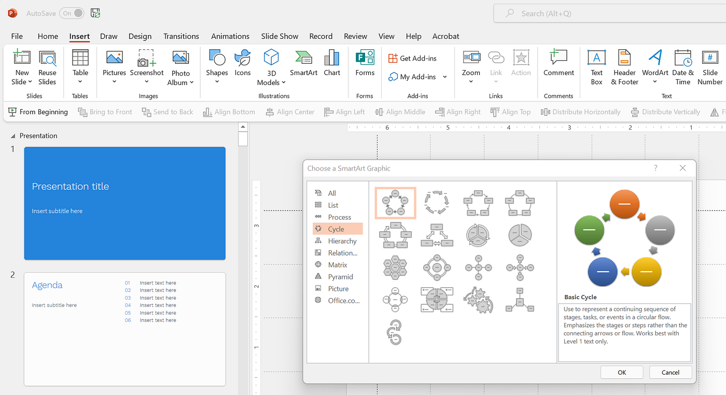
Task: Click the slide panel scrollbar thumb
Action: (x=243, y=139)
